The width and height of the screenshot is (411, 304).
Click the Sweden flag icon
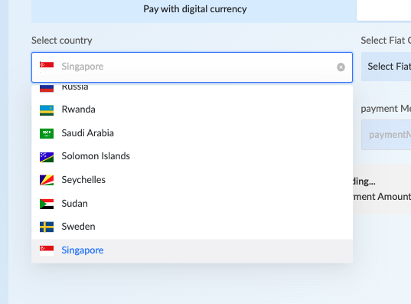(x=47, y=227)
